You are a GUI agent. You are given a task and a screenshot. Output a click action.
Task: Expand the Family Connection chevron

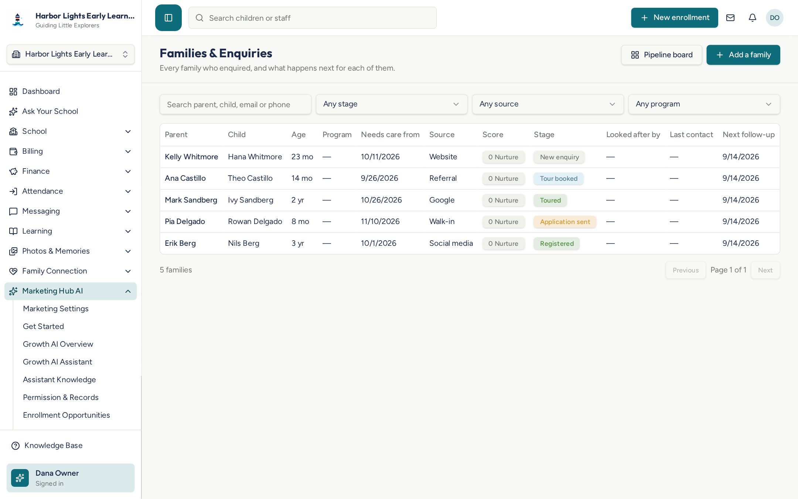point(128,271)
